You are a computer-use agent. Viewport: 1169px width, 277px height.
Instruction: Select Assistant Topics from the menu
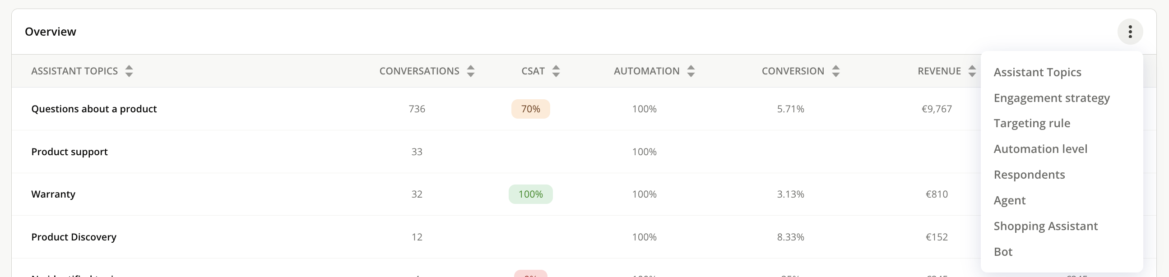(x=1037, y=73)
